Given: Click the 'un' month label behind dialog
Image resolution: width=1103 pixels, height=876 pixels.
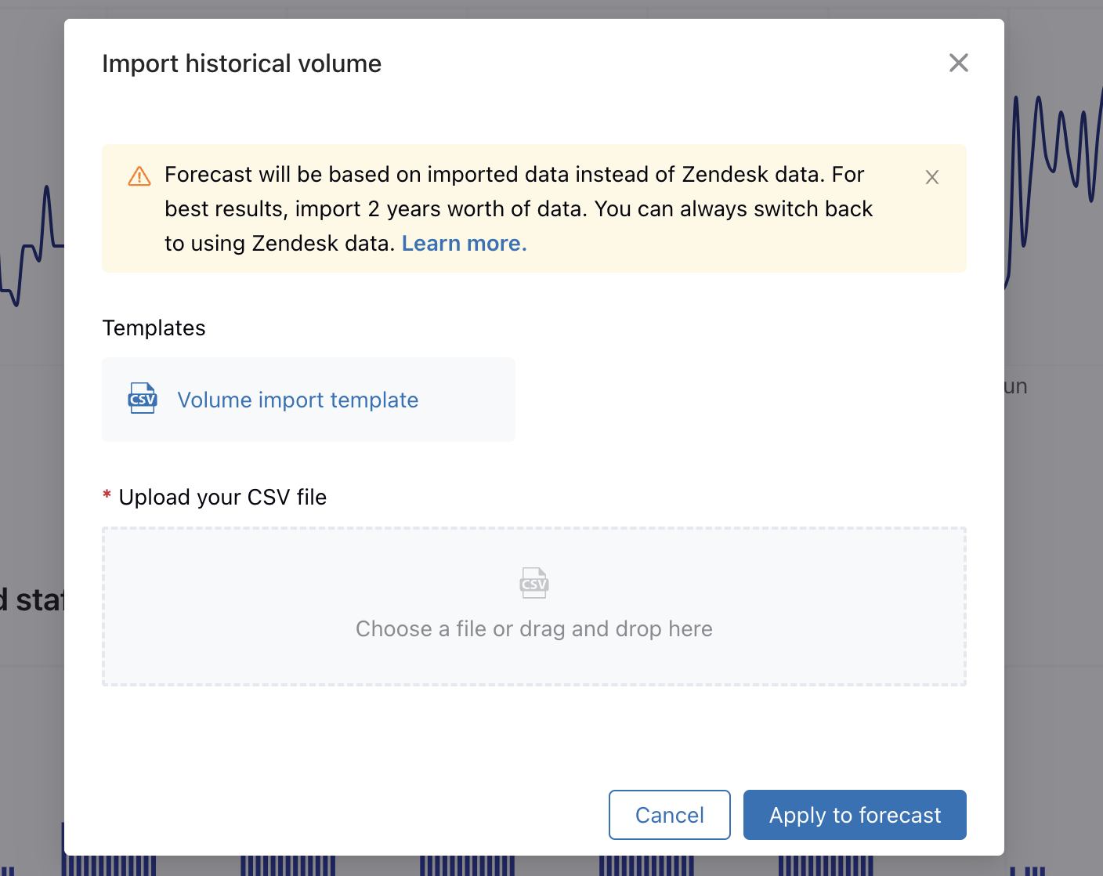Looking at the screenshot, I should click(x=1016, y=386).
